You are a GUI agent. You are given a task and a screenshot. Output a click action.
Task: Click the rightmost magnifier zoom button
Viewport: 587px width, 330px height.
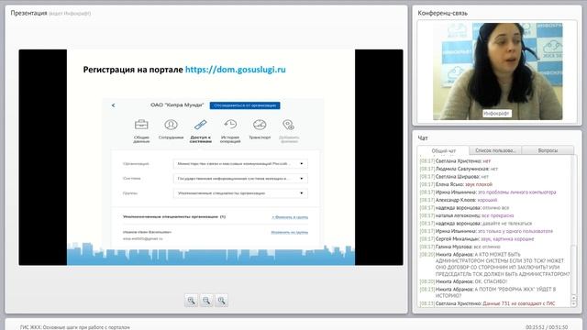coord(221,300)
